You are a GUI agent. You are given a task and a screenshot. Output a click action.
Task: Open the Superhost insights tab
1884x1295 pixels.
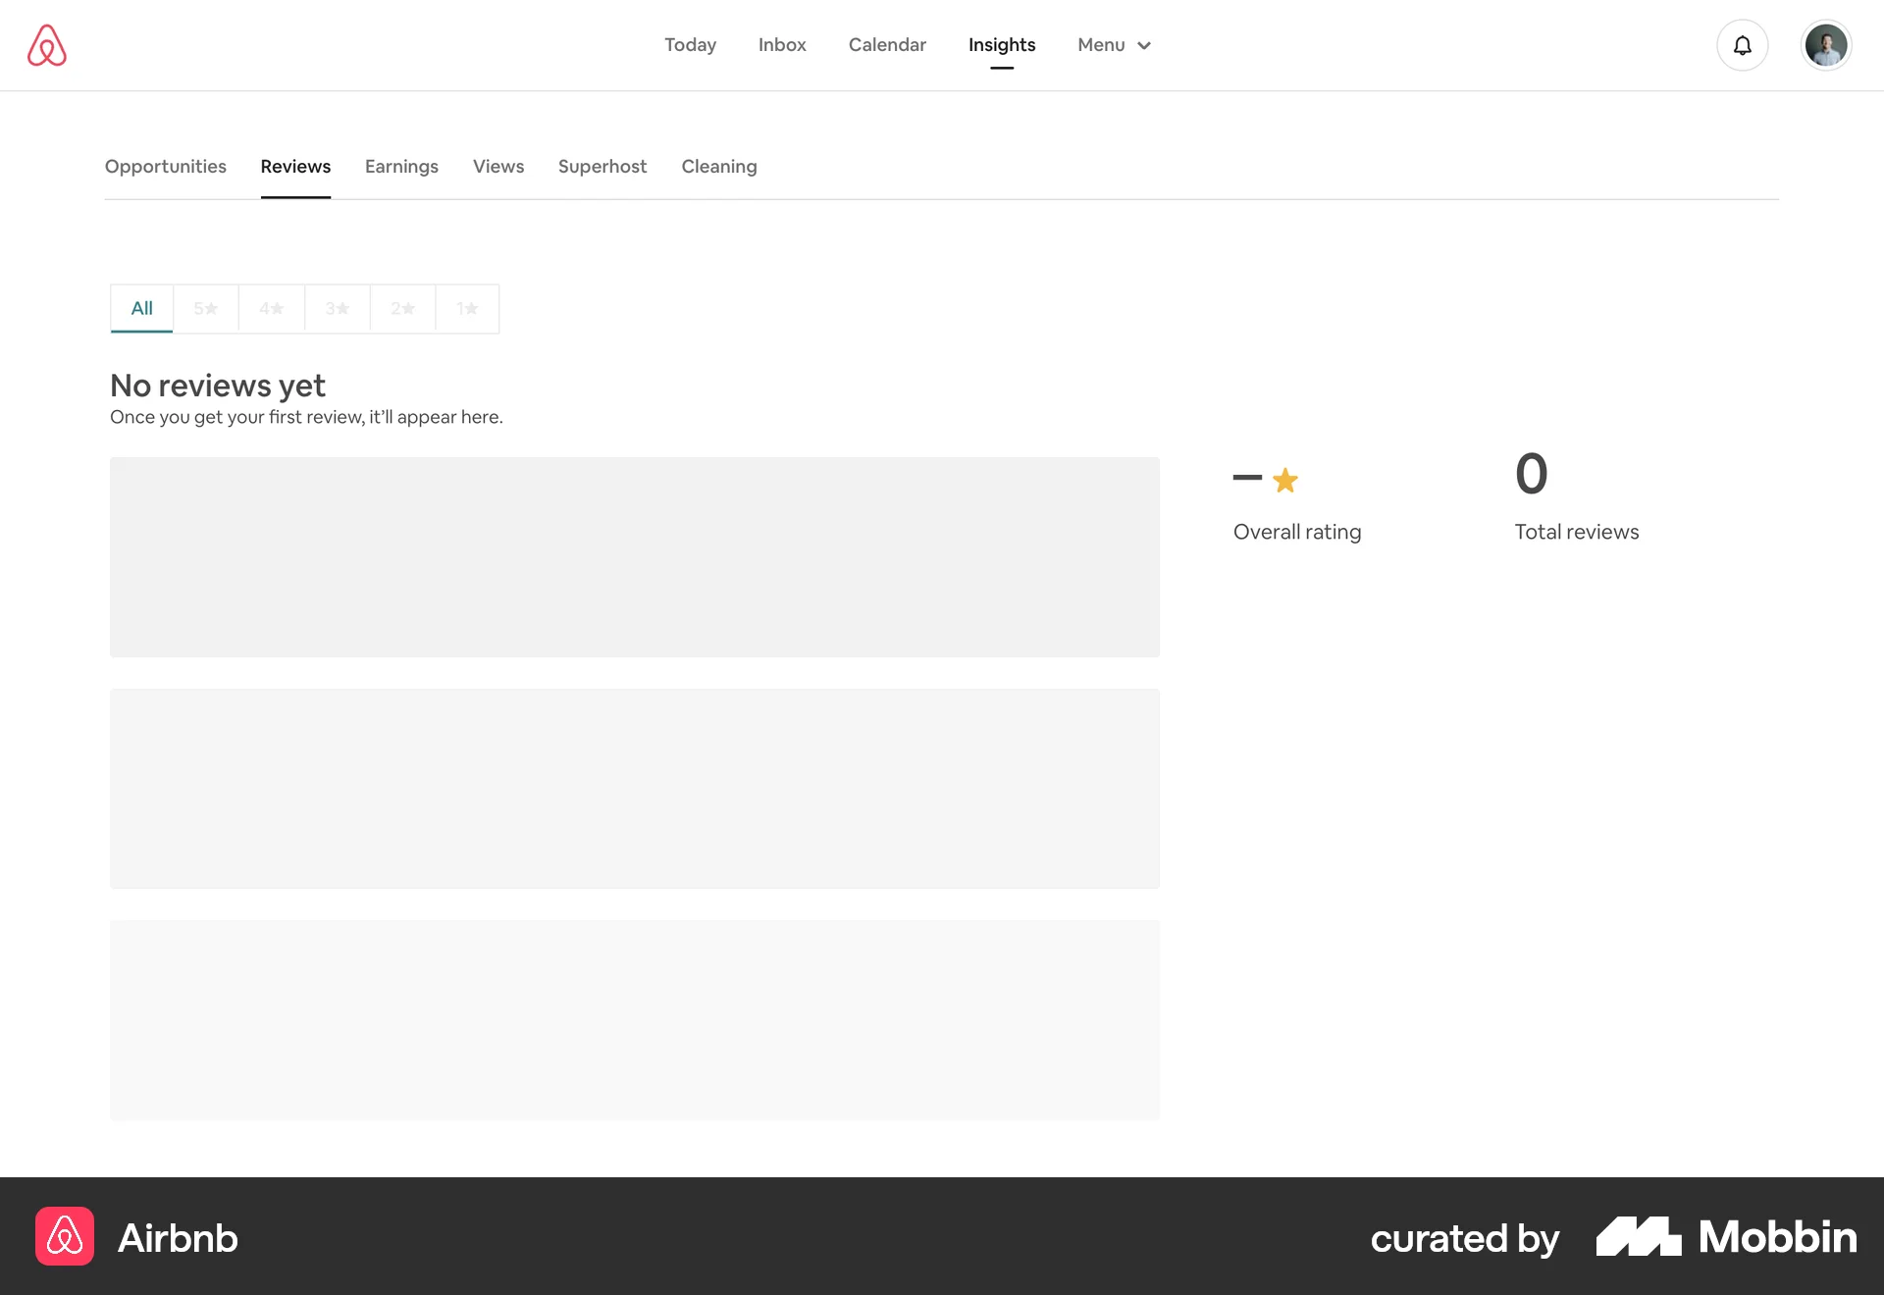pos(602,166)
